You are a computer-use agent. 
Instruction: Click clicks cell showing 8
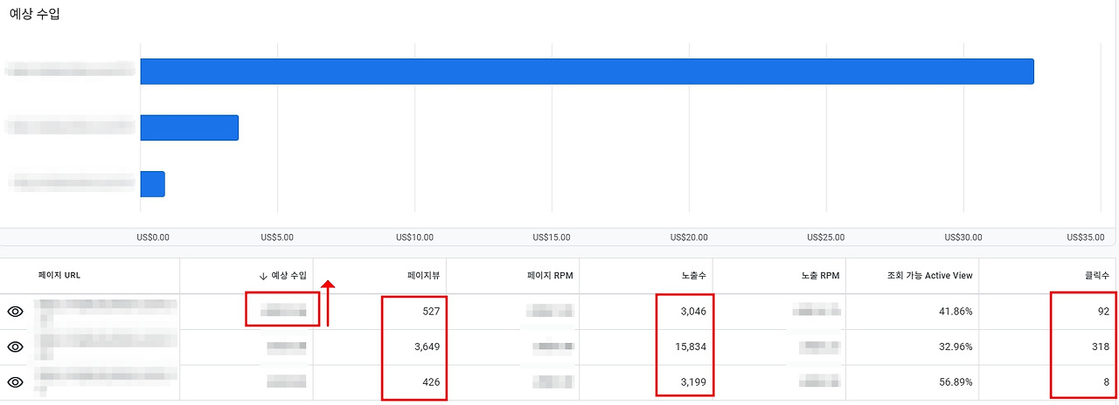point(1106,381)
